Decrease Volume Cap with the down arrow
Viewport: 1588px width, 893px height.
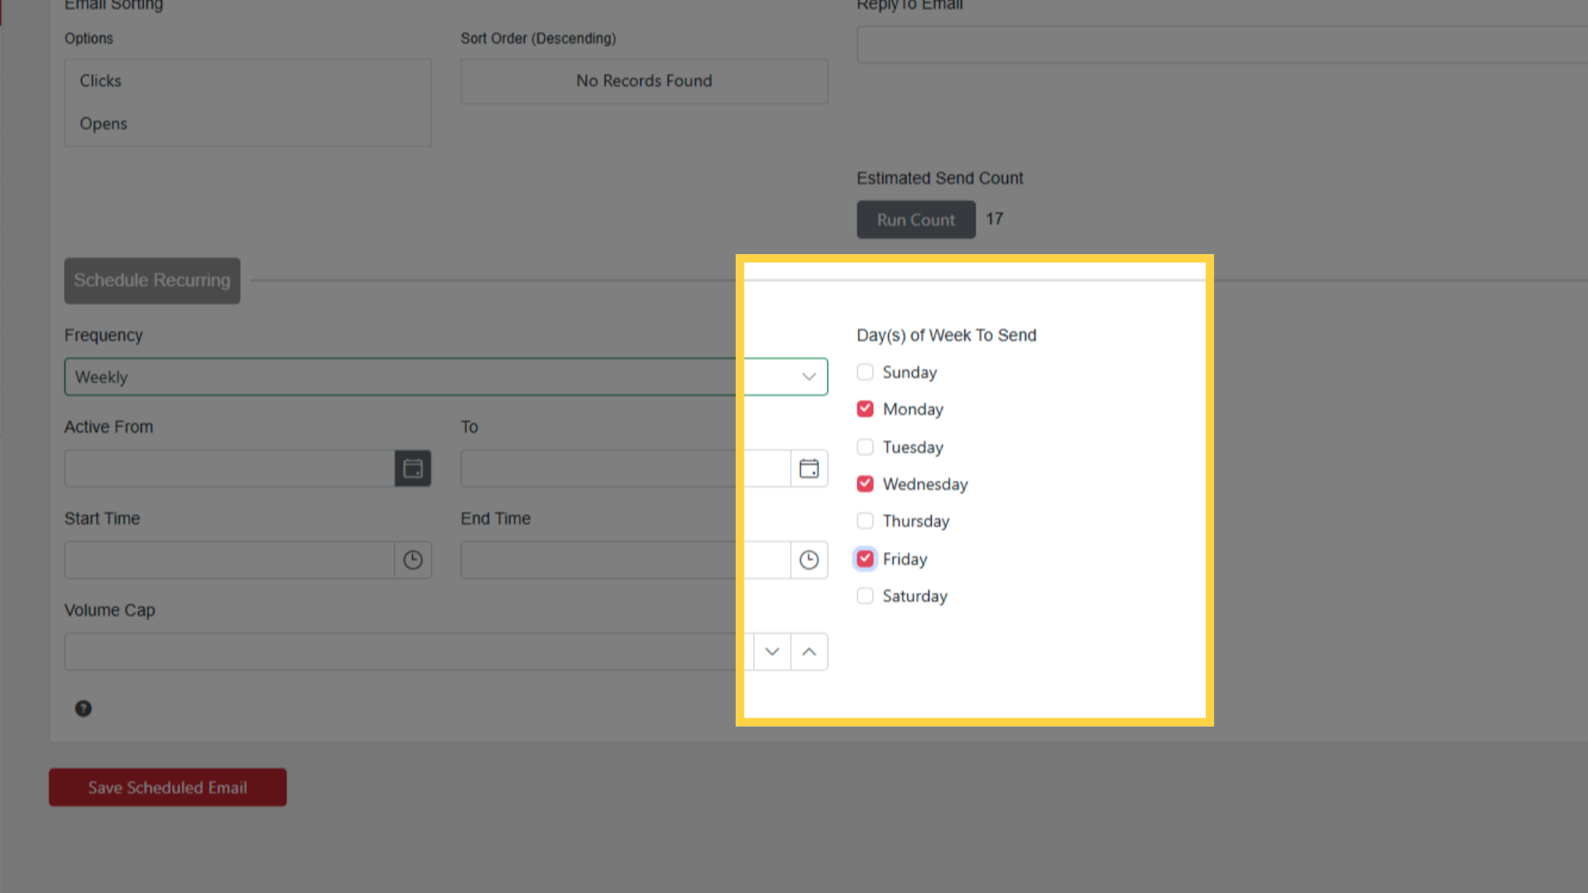point(772,652)
